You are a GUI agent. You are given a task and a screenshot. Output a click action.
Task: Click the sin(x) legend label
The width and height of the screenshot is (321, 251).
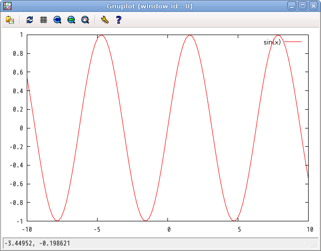(272, 42)
